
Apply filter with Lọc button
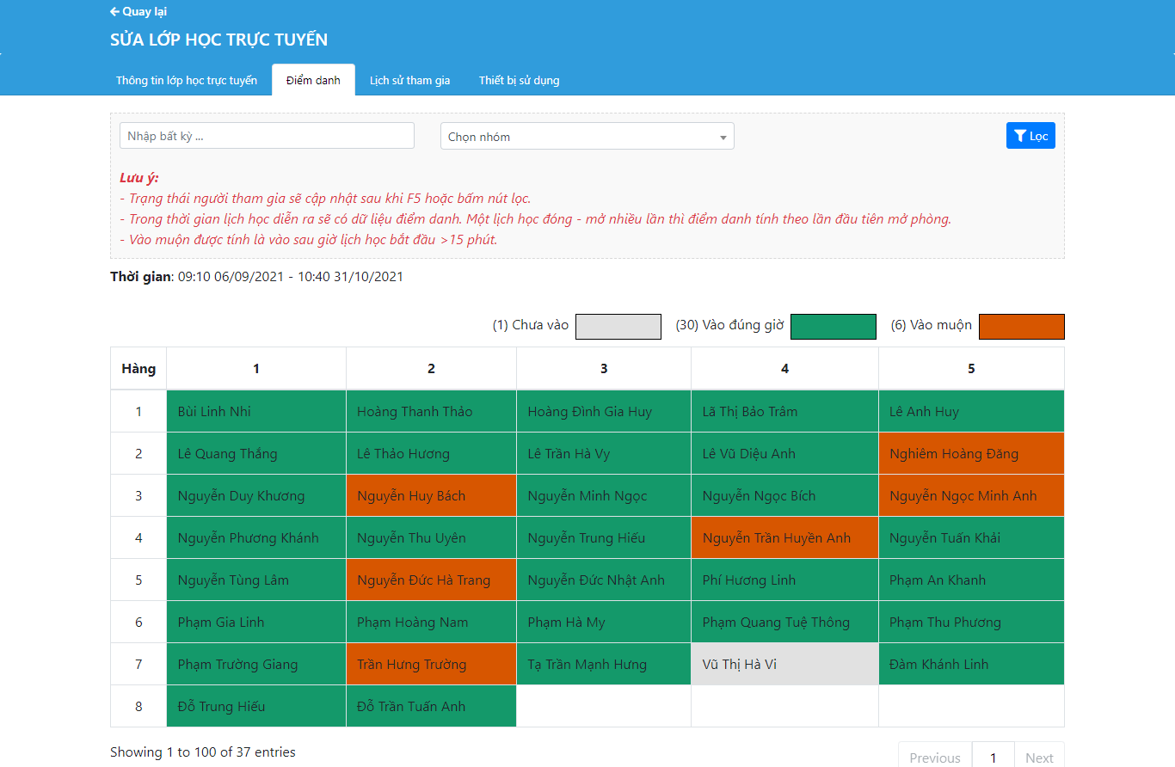pos(1030,136)
